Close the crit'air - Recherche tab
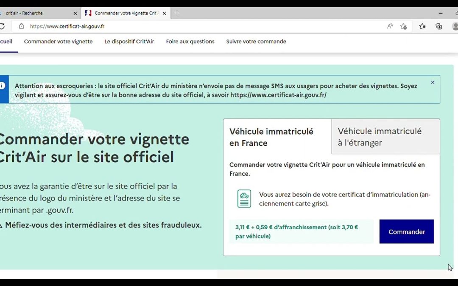This screenshot has height=286, width=458. pyautogui.click(x=75, y=13)
